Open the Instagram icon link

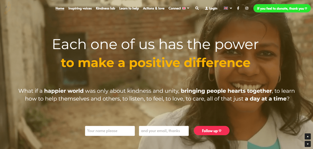coord(247,8)
